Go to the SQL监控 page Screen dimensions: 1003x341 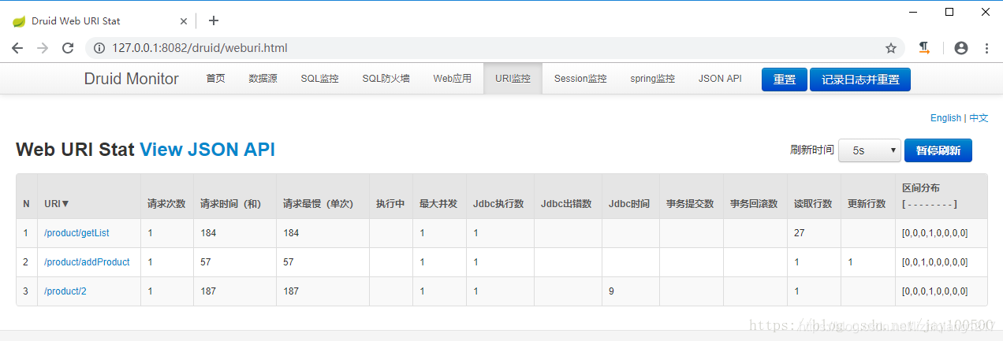[319, 79]
